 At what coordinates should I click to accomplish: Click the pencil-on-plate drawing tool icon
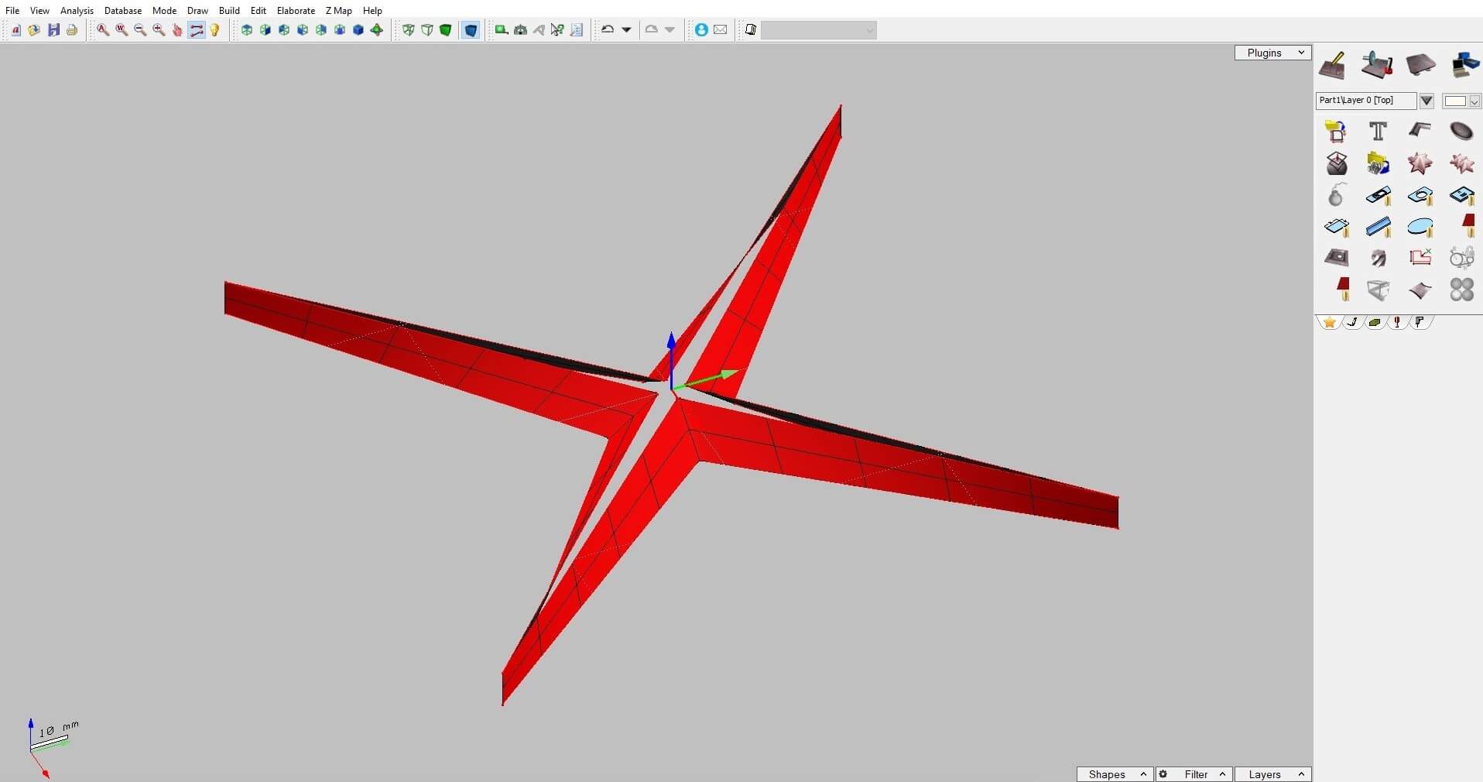[x=1334, y=66]
